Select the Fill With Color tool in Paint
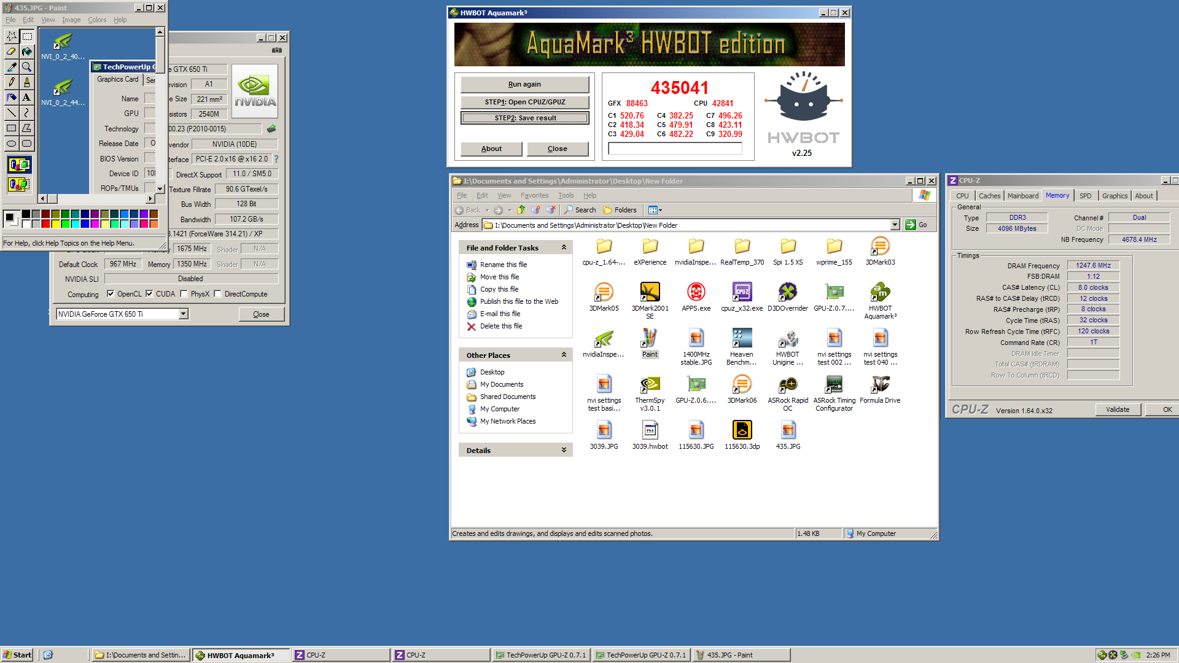This screenshot has height=663, width=1179. (26, 52)
